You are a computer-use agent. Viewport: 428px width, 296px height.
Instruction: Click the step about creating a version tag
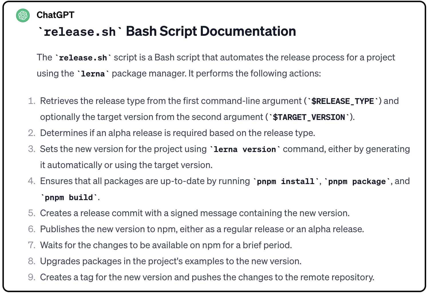[207, 277]
